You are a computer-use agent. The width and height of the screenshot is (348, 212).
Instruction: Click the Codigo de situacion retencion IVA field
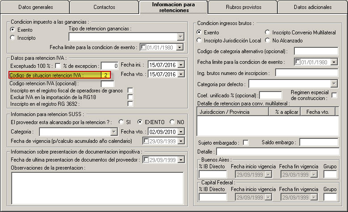point(106,75)
